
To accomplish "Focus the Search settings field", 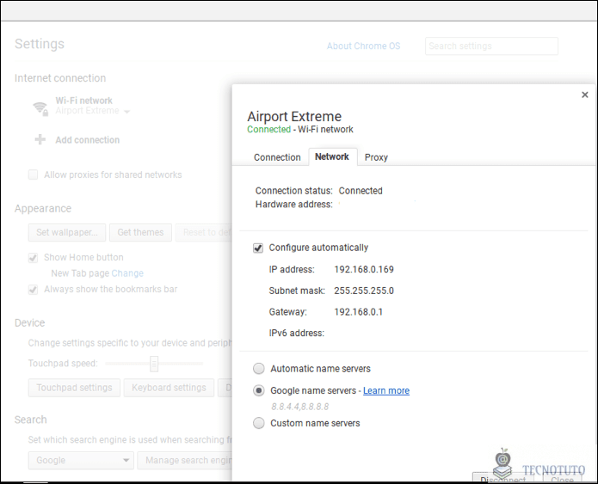I will click(491, 46).
